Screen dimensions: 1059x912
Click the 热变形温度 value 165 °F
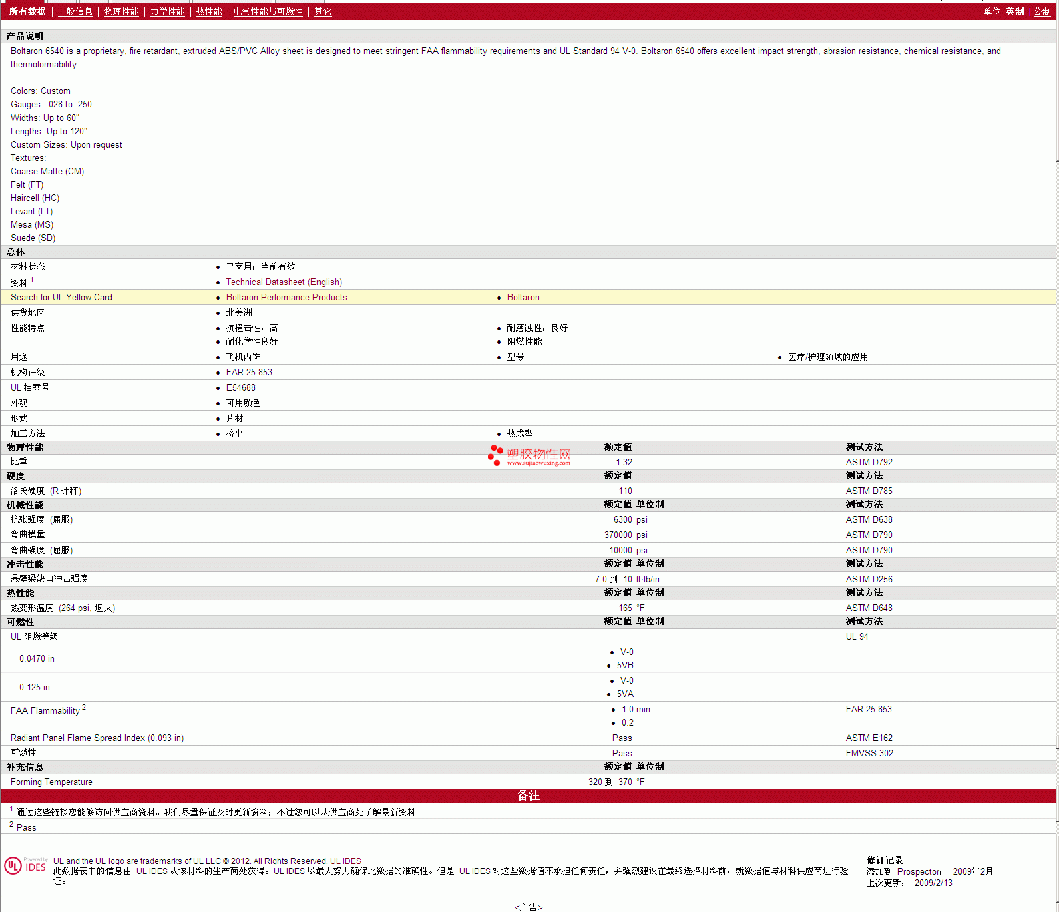point(632,608)
